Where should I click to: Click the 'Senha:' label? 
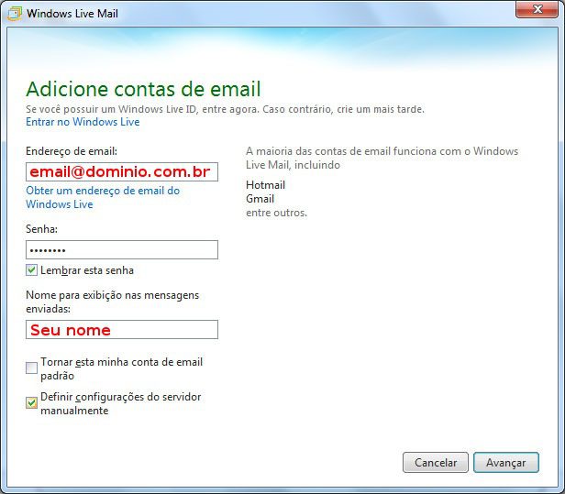[42, 229]
